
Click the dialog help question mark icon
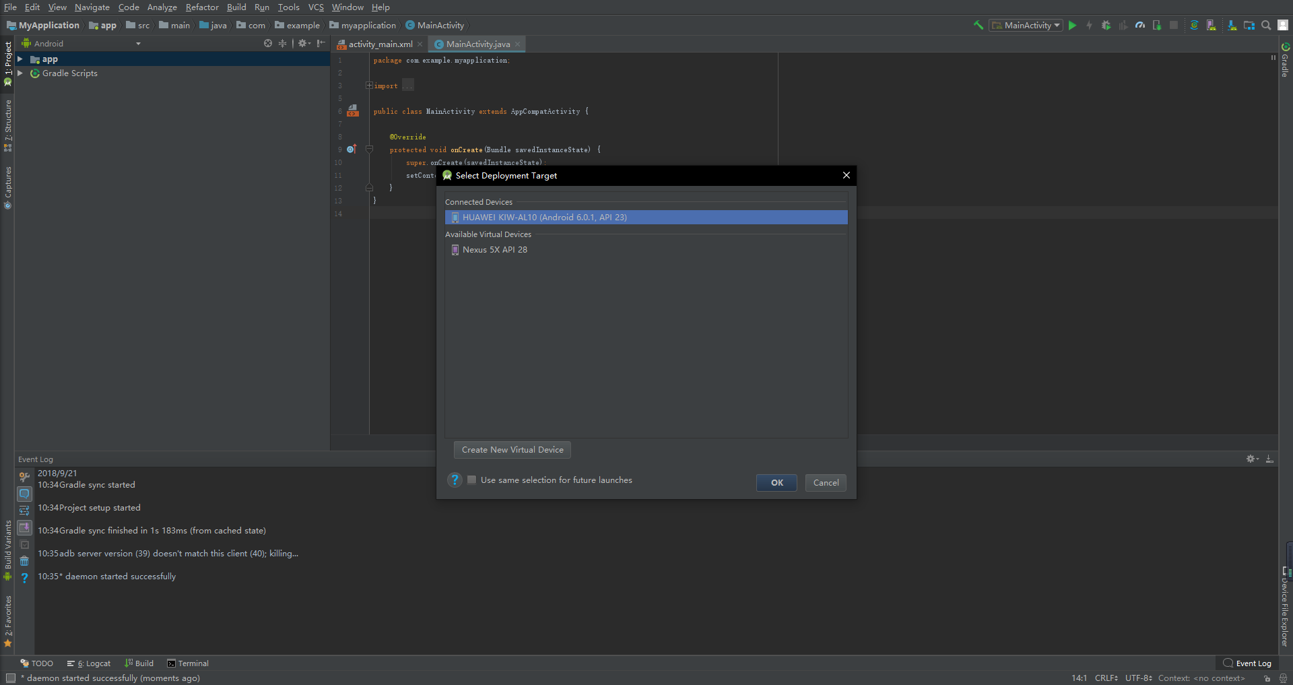(455, 480)
